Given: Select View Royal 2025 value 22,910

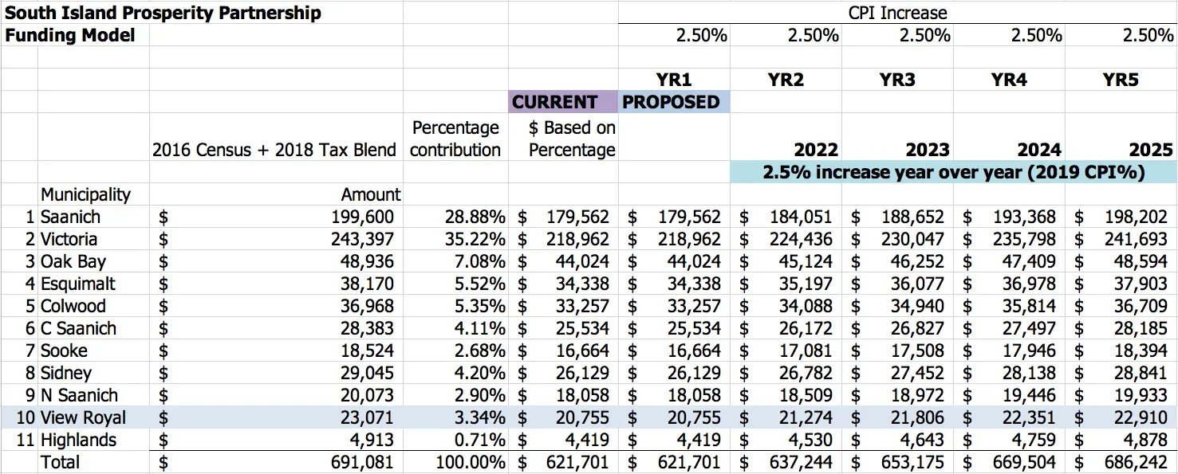Looking at the screenshot, I should [1141, 417].
